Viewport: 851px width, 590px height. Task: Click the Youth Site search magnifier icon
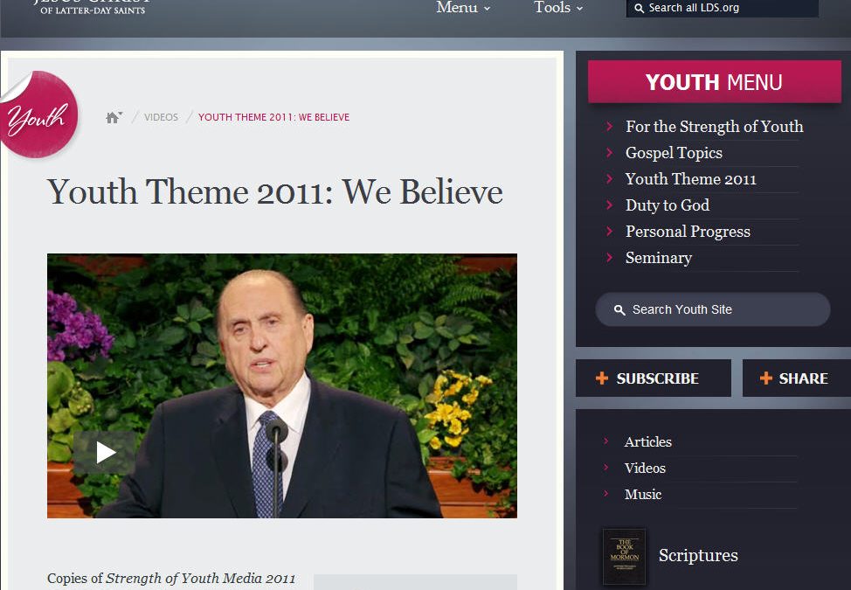619,310
